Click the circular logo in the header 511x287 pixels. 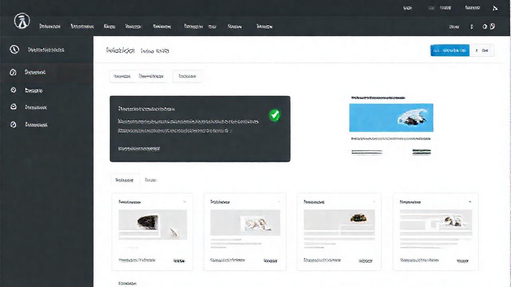[22, 21]
